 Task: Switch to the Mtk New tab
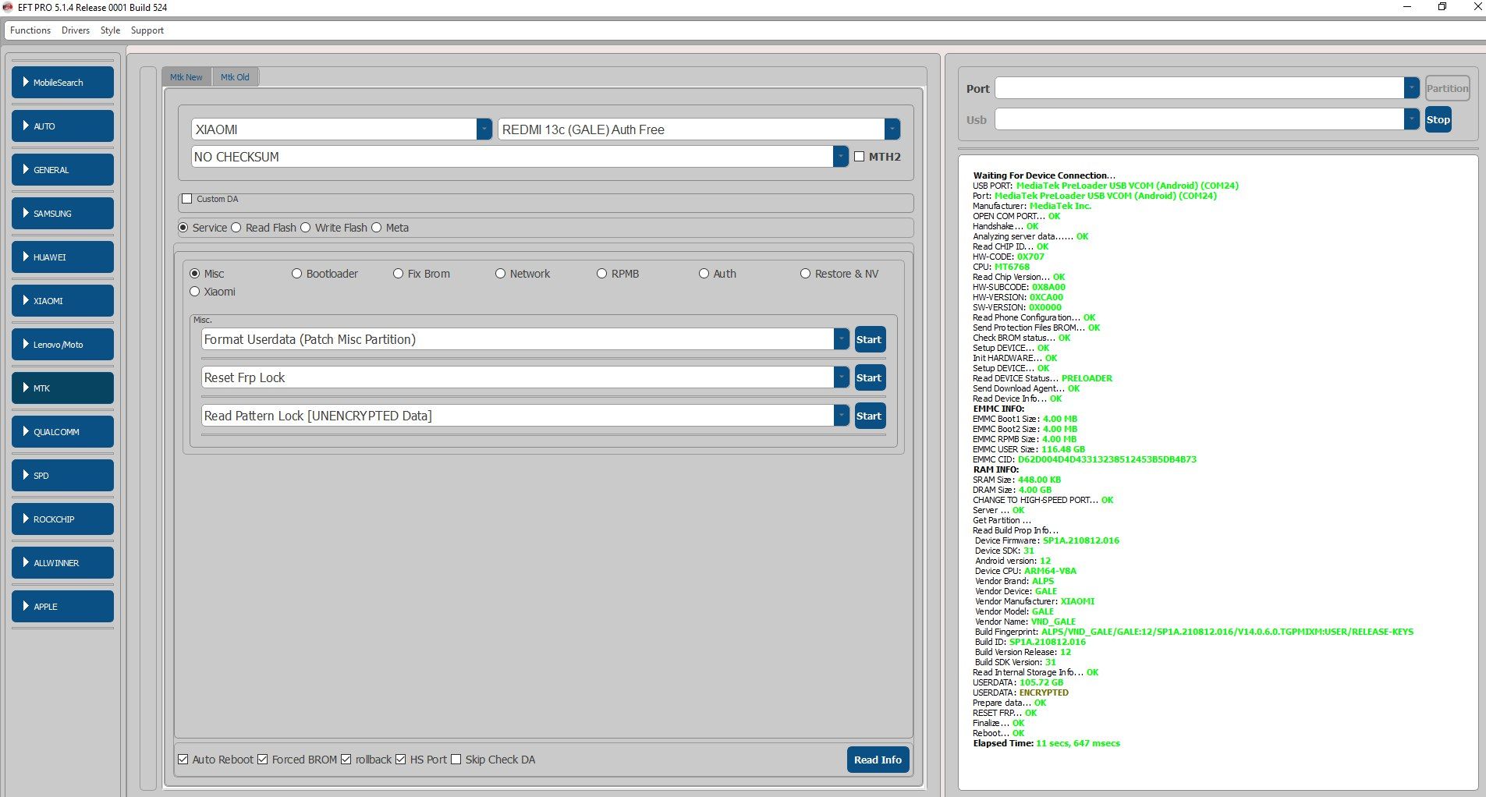[x=186, y=77]
